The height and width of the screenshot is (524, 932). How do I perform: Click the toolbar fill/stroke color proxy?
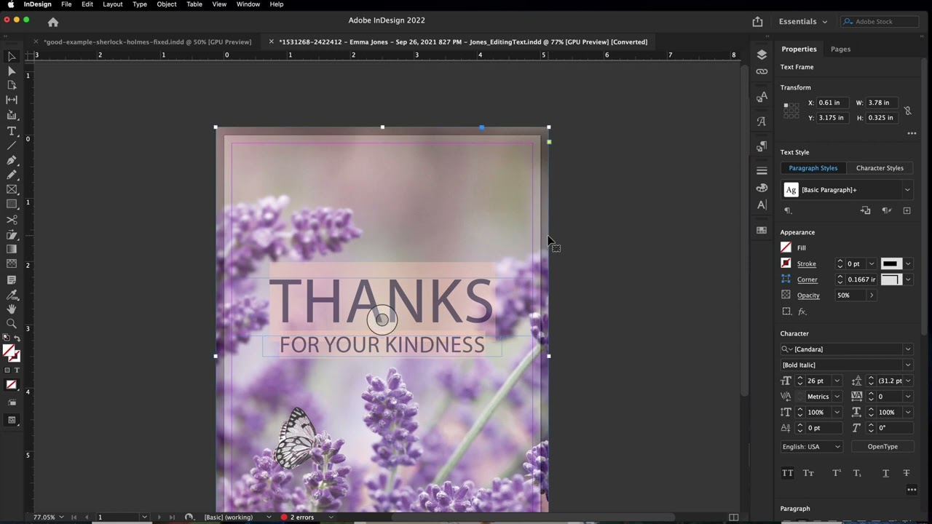click(x=11, y=353)
